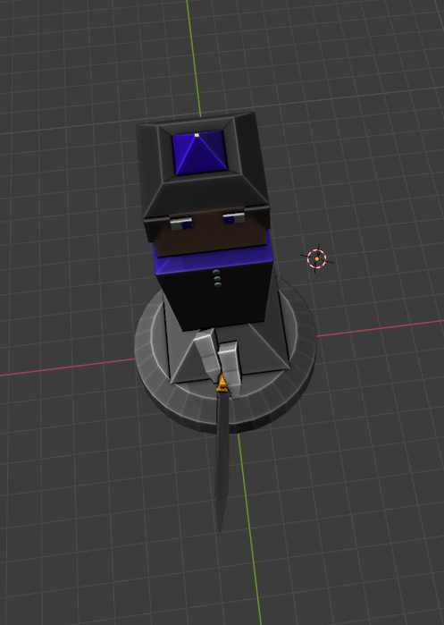Click the tiny yellow tip of the pyramid

click(x=197, y=135)
